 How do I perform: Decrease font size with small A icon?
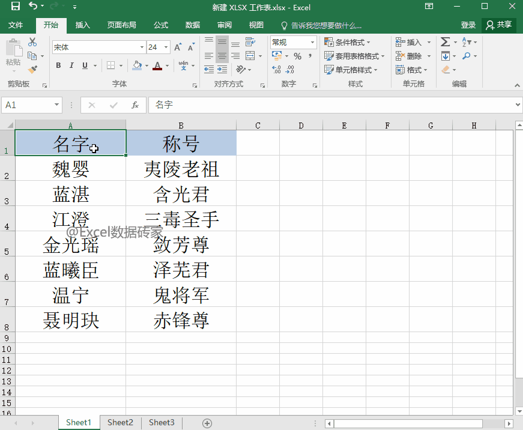click(x=191, y=47)
